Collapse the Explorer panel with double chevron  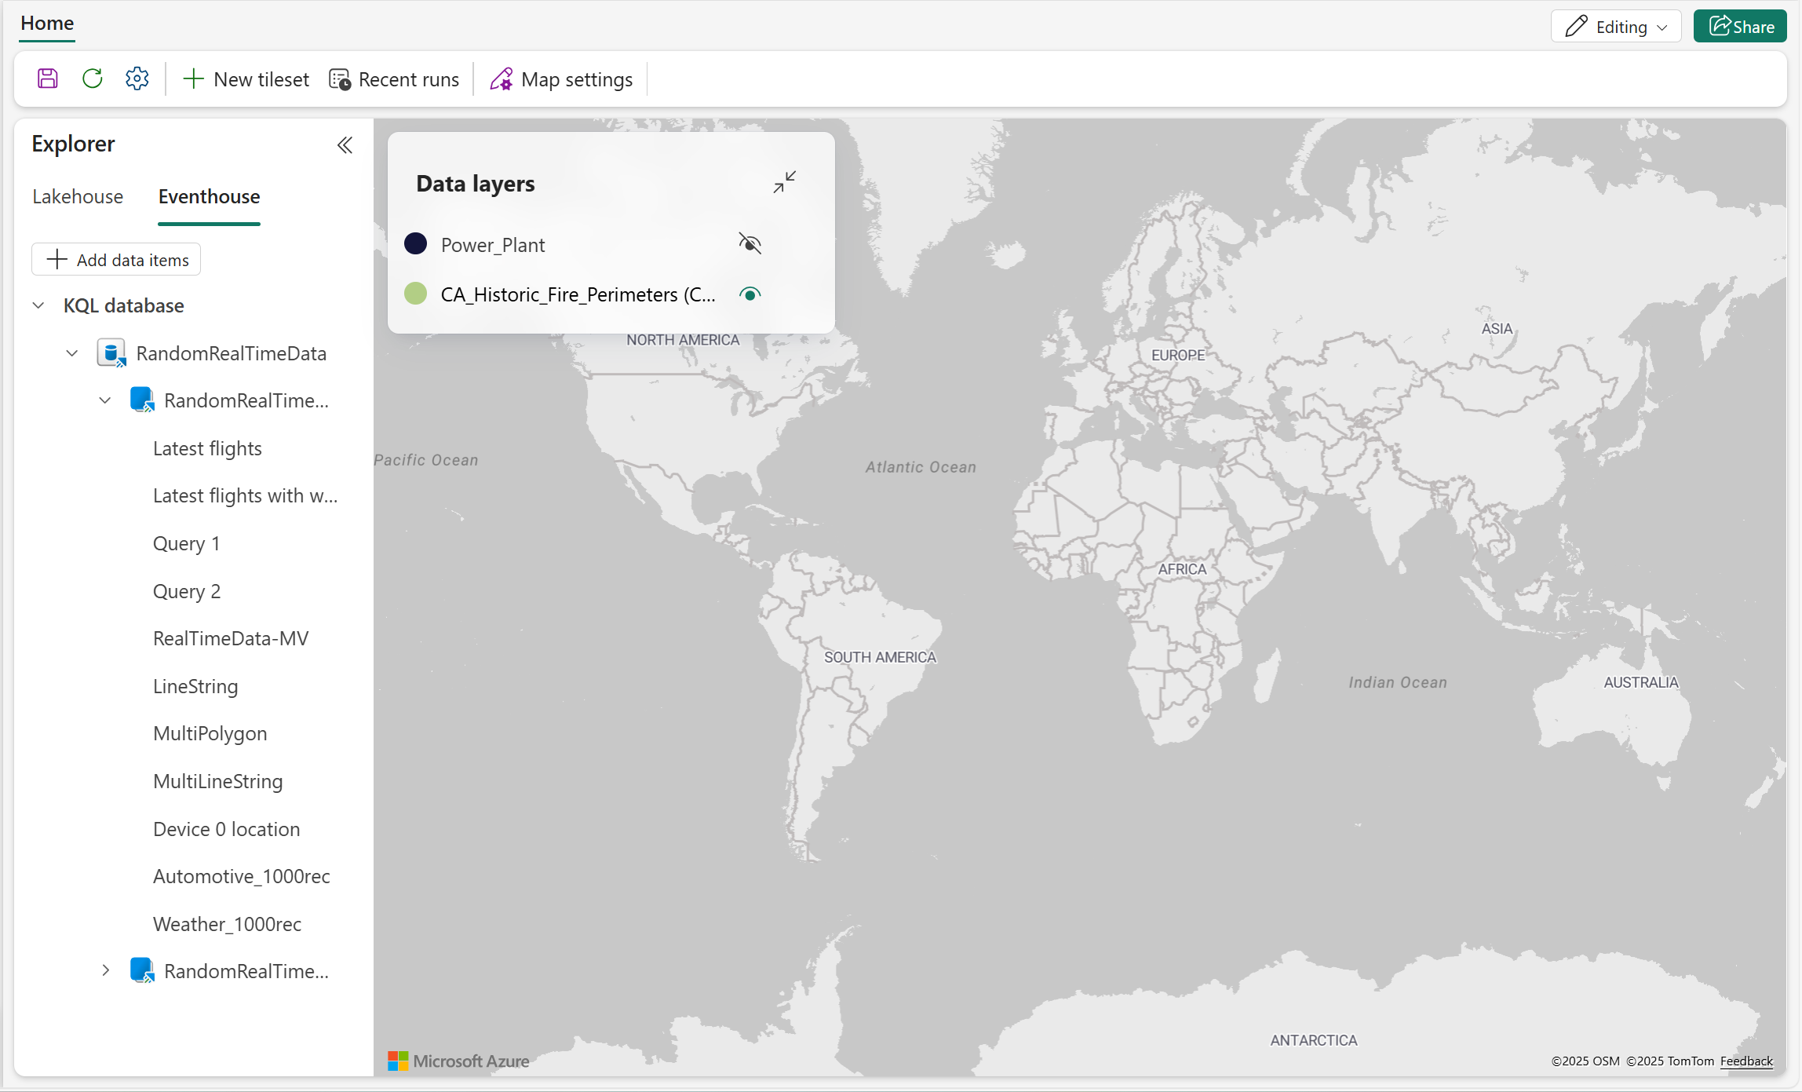[345, 145]
